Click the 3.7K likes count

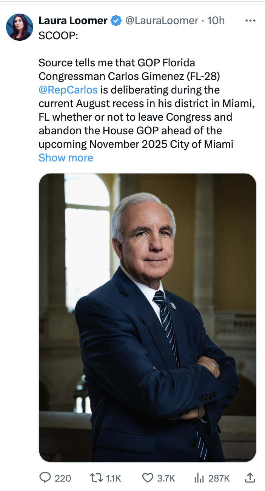pos(166,478)
